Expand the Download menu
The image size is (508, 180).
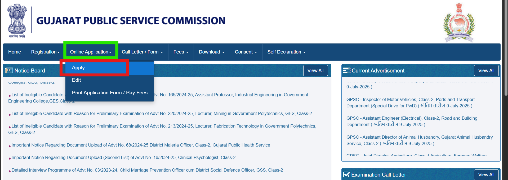211,52
